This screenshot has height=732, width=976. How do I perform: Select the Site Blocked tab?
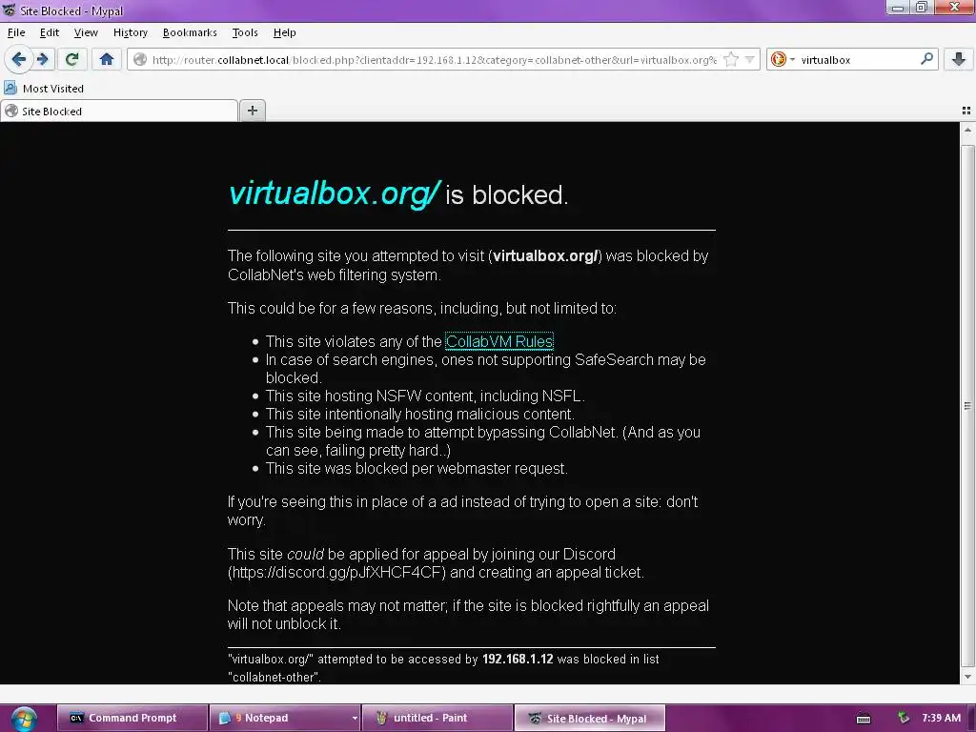[x=119, y=112]
